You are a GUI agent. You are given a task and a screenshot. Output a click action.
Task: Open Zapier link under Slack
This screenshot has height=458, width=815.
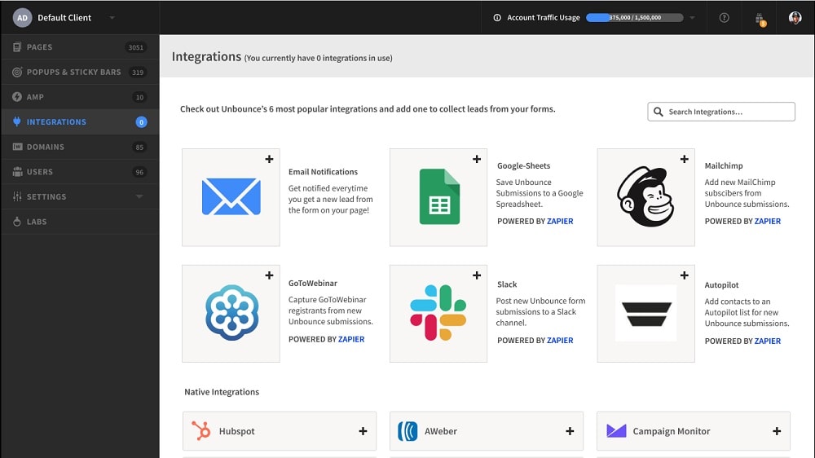click(560, 340)
